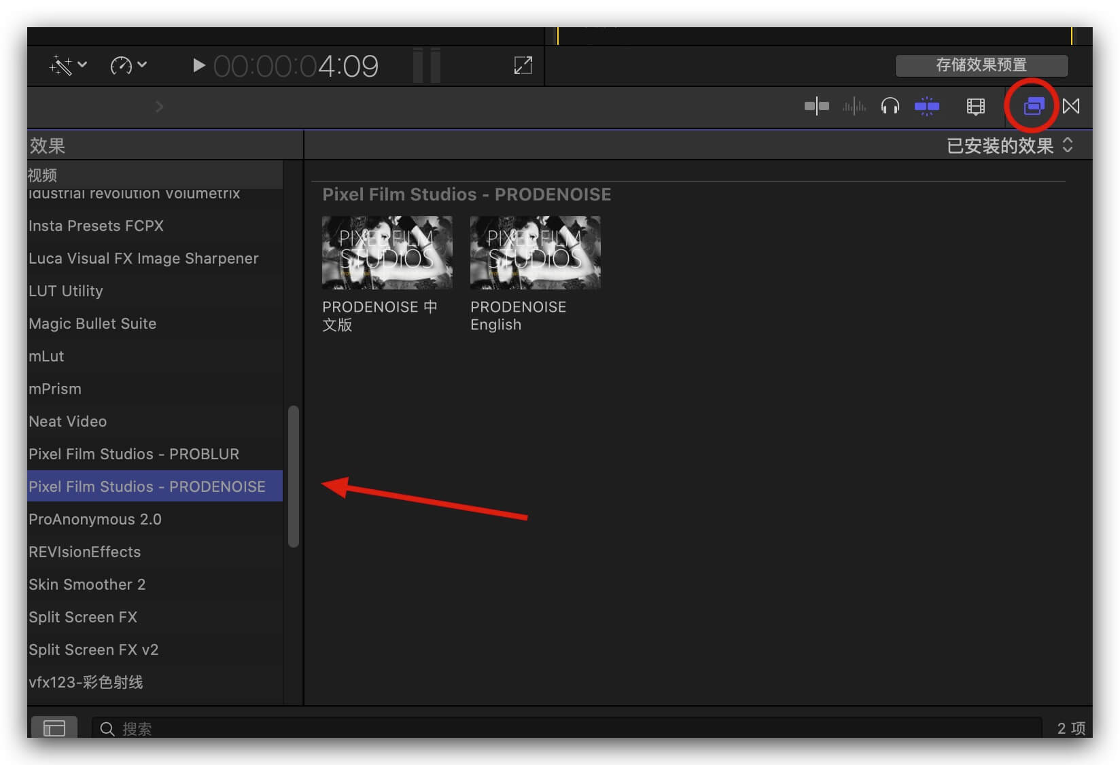Click timeline history forward chevron
The width and height of the screenshot is (1120, 765).
point(159,107)
